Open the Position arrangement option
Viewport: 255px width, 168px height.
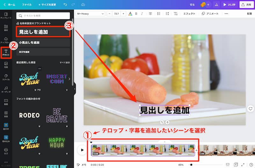point(250,14)
